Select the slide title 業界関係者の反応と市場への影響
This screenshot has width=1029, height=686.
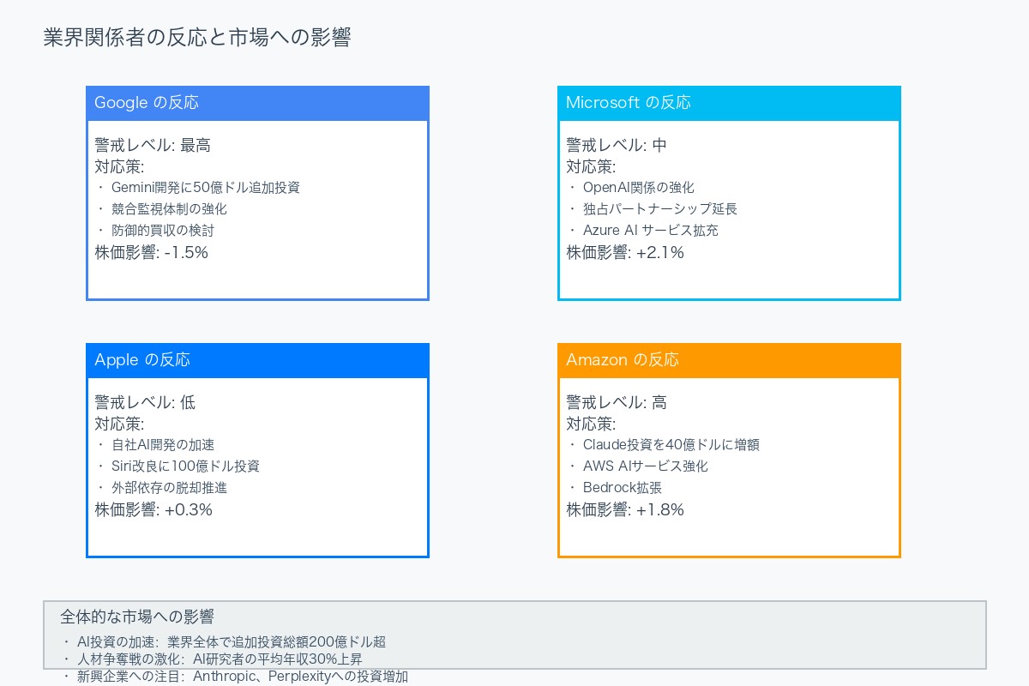click(x=197, y=38)
